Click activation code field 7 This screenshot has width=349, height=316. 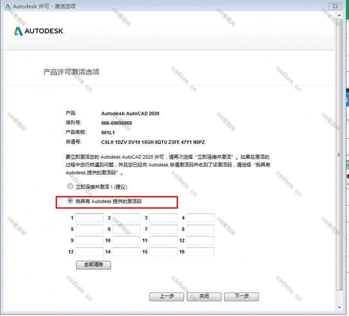(x=163, y=229)
